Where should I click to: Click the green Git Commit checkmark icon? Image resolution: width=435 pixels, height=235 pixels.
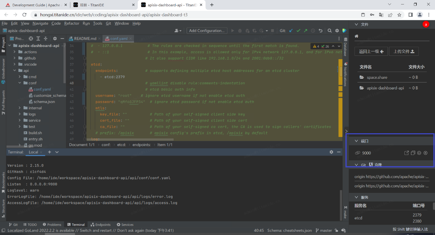[298, 30]
